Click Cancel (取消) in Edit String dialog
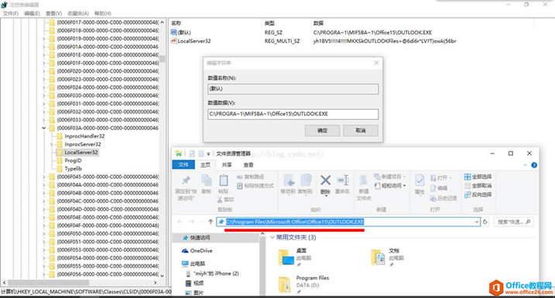 point(361,130)
